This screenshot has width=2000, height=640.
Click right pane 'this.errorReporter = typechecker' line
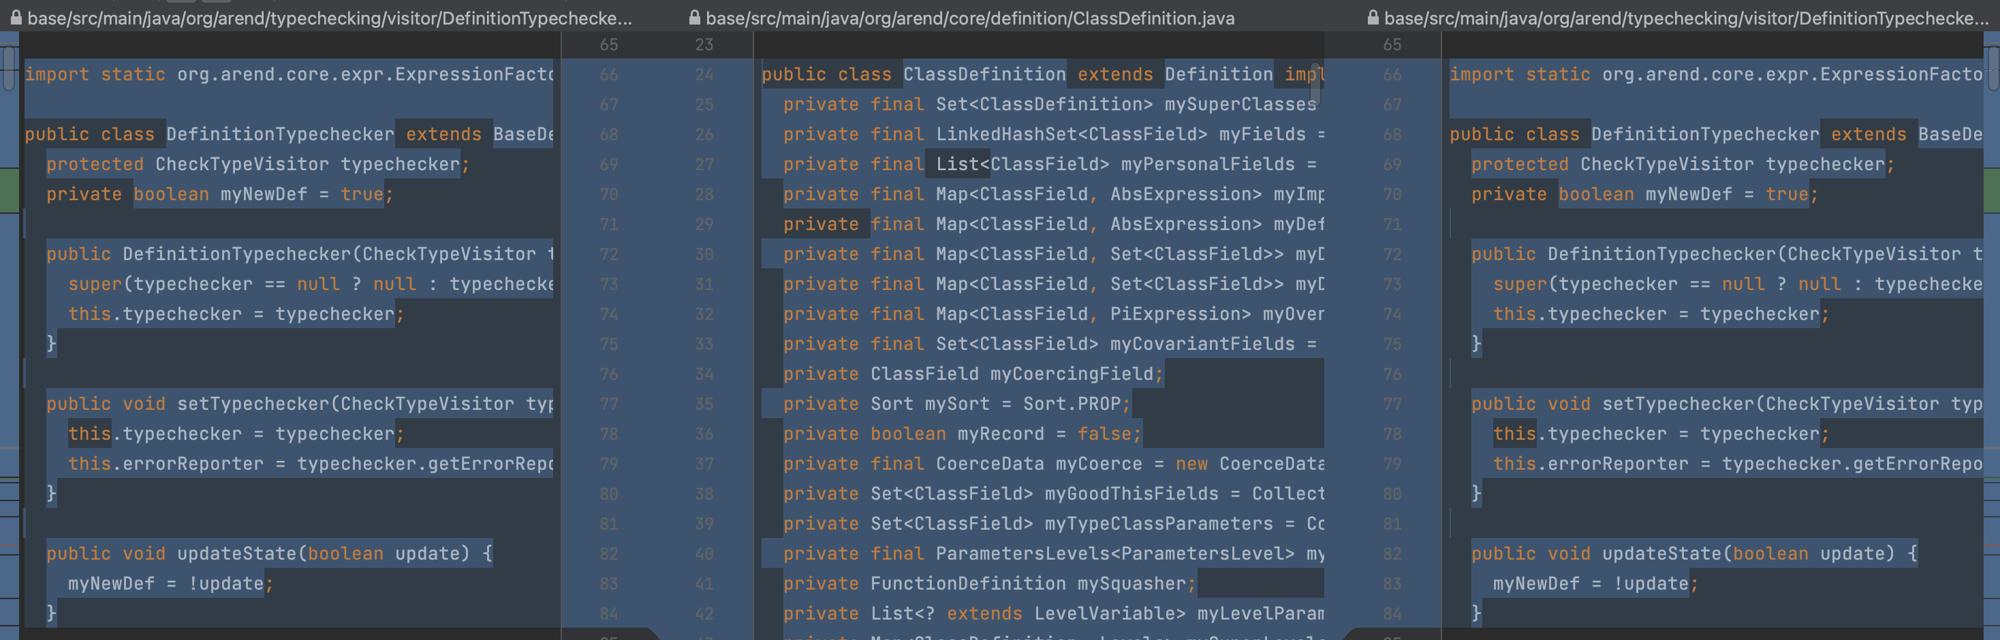tap(1738, 464)
